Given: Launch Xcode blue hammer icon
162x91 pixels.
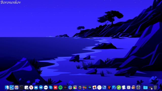Looking at the screenshot, I should click(114, 87).
